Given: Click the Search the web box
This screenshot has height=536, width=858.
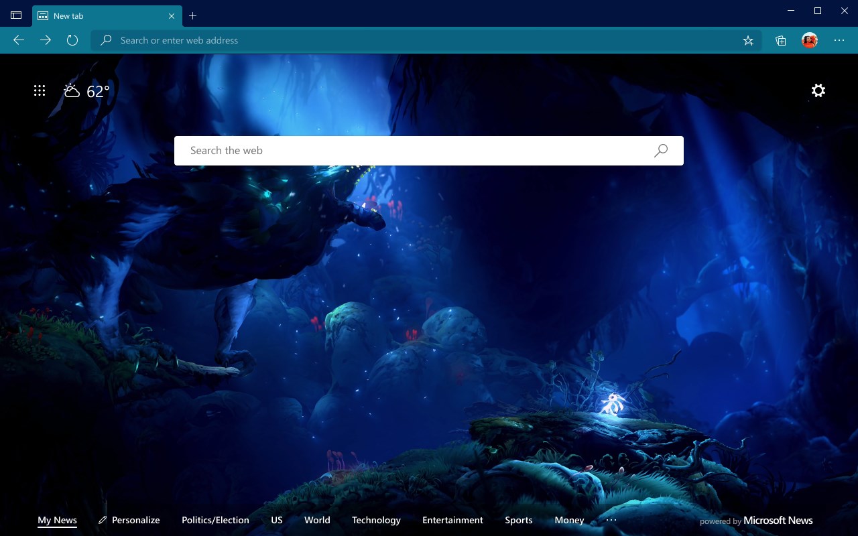Looking at the screenshot, I should pyautogui.click(x=429, y=151).
